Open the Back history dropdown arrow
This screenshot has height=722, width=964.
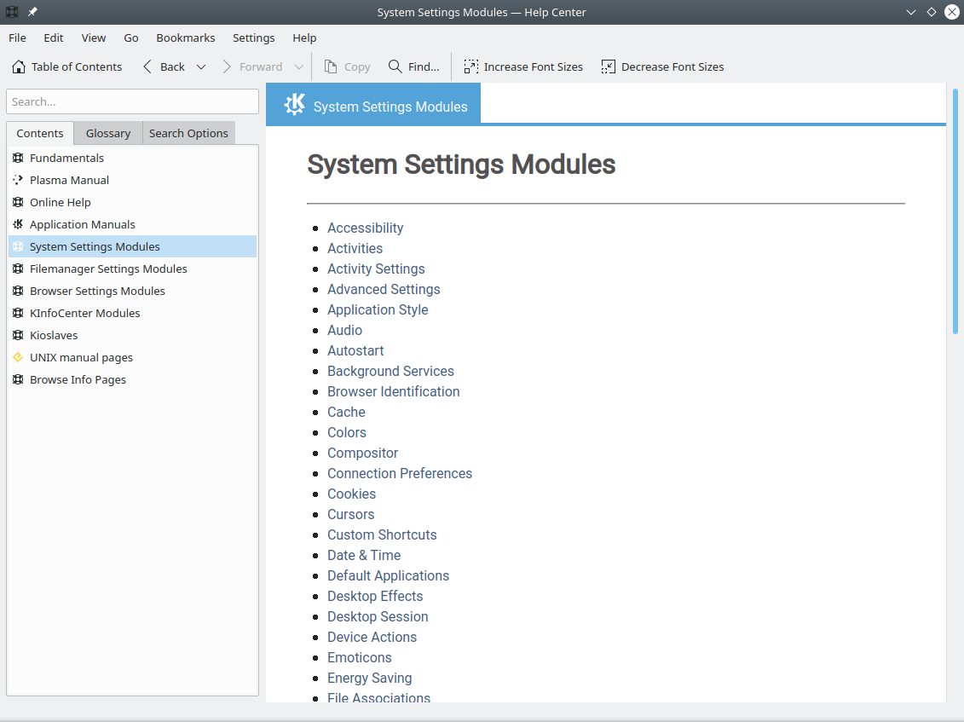(x=201, y=67)
